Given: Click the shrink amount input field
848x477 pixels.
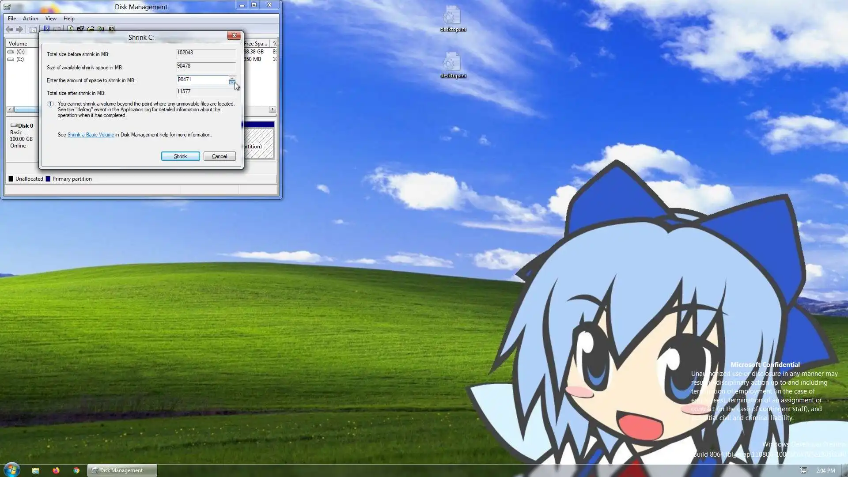Looking at the screenshot, I should (201, 80).
